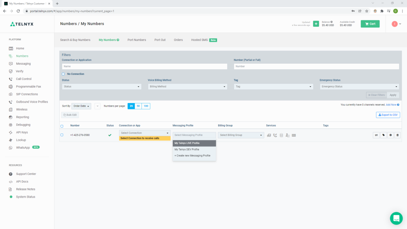Click the Clear Filters button
This screenshot has width=407, height=229.
pyautogui.click(x=376, y=95)
